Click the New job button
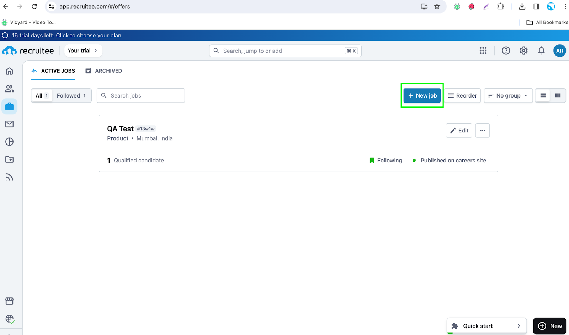 422,95
